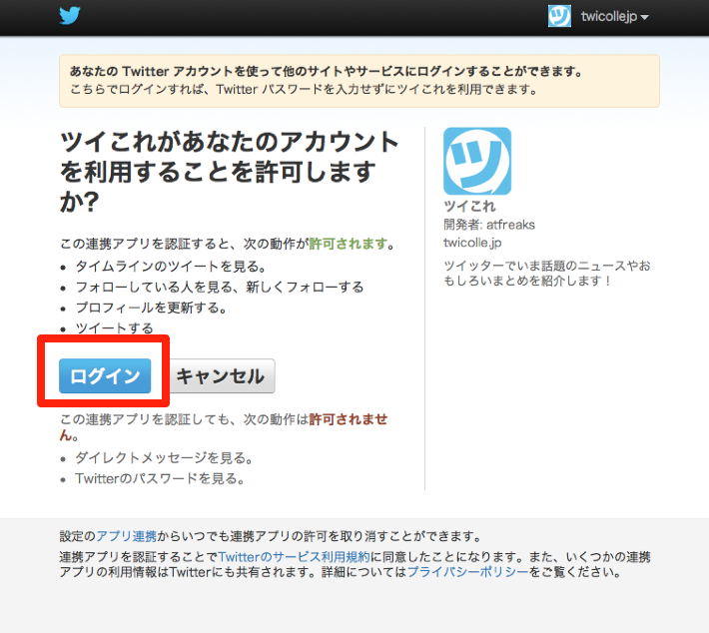Click the yellow notice banner's bold headline
Image resolution: width=709 pixels, height=633 pixels.
coord(326,71)
